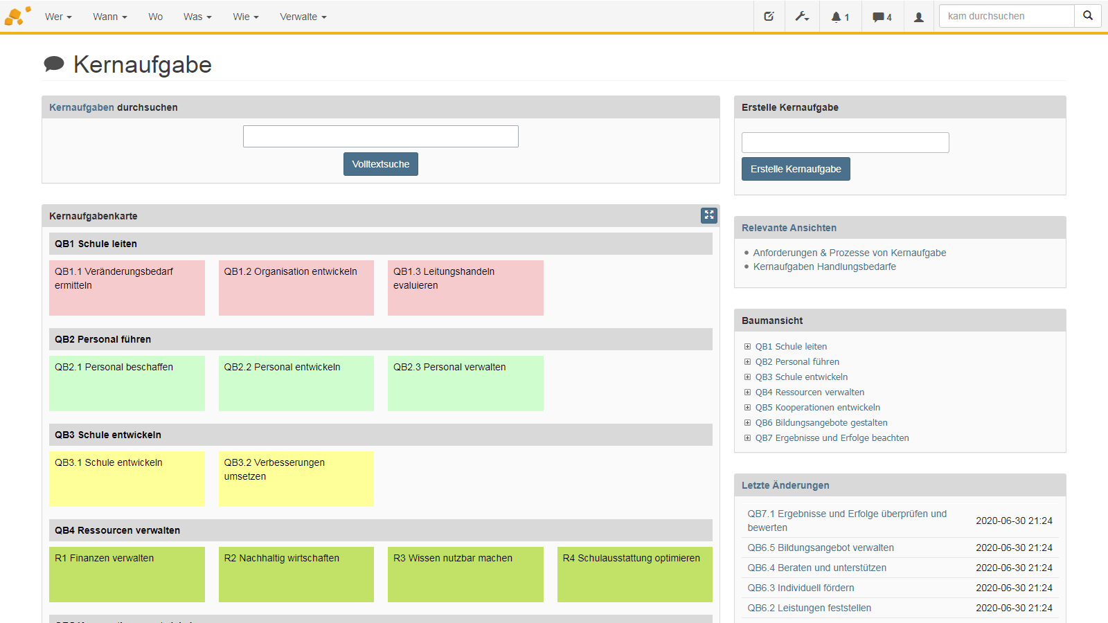The width and height of the screenshot is (1108, 623).
Task: Focus the Kernaufgaben full-text search field
Action: click(x=381, y=136)
